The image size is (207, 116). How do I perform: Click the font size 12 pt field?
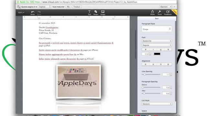pos(146,54)
